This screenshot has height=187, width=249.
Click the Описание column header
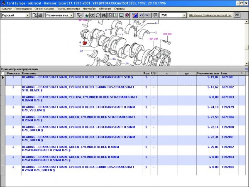(82, 73)
